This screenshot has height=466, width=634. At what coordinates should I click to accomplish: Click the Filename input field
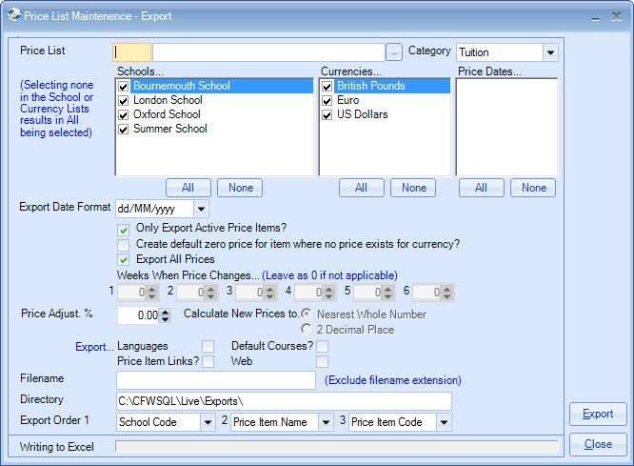click(x=215, y=380)
